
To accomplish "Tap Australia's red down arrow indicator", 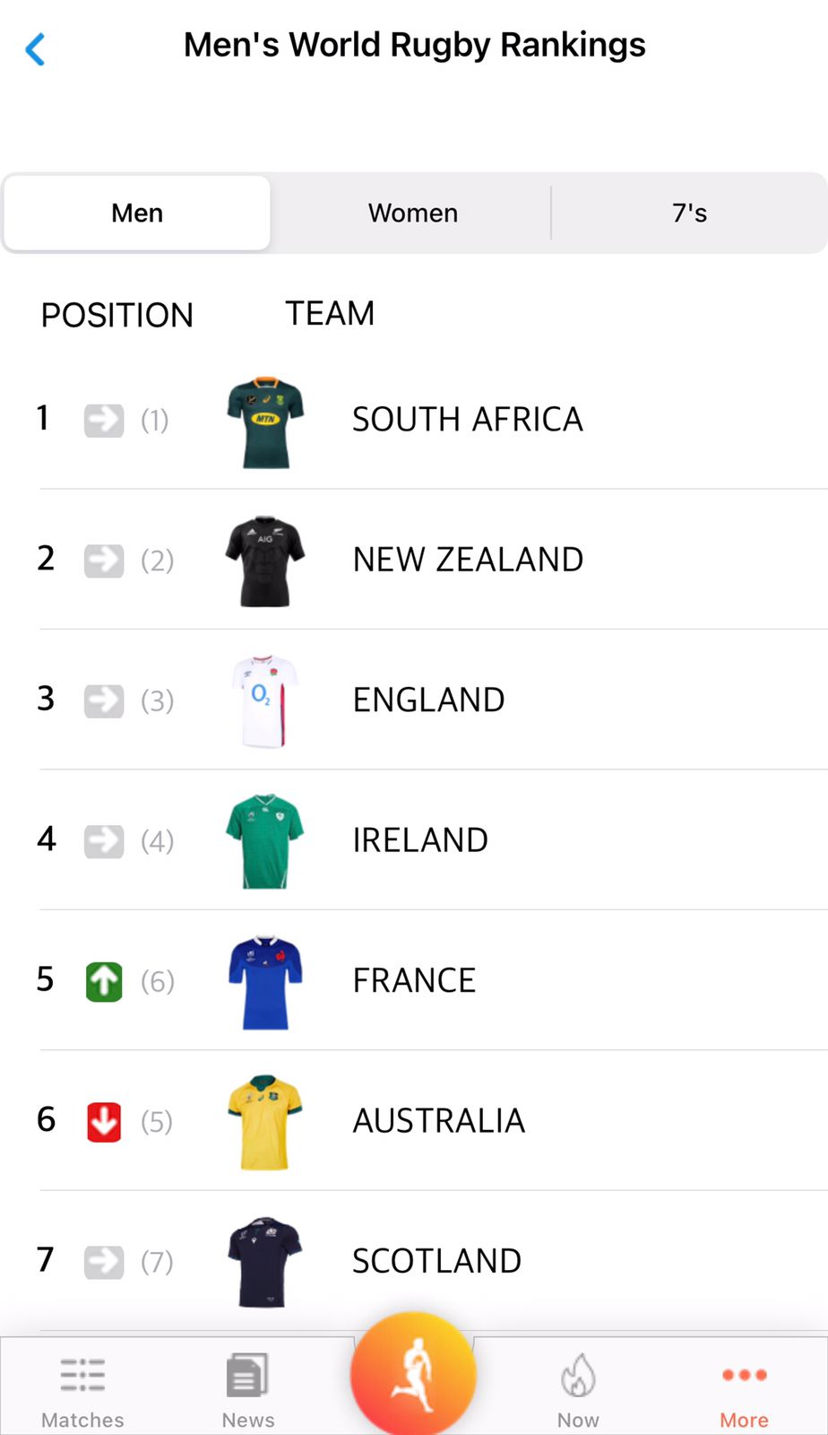I will point(104,1121).
